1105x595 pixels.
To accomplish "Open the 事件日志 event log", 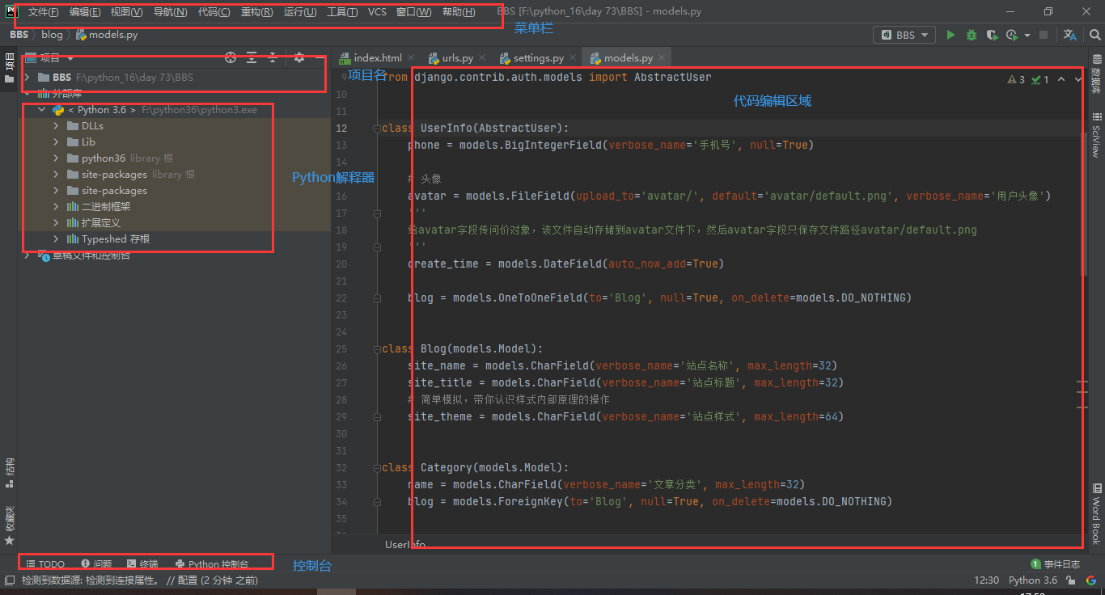I will point(1056,564).
